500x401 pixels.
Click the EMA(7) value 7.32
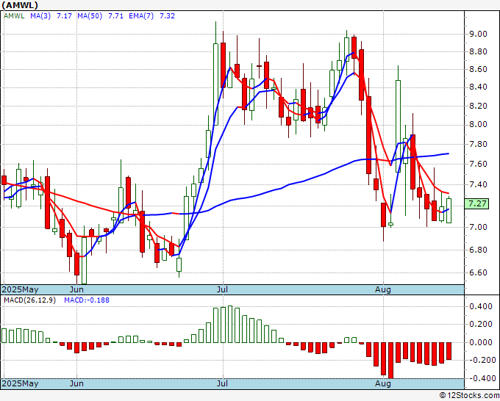tap(167, 16)
